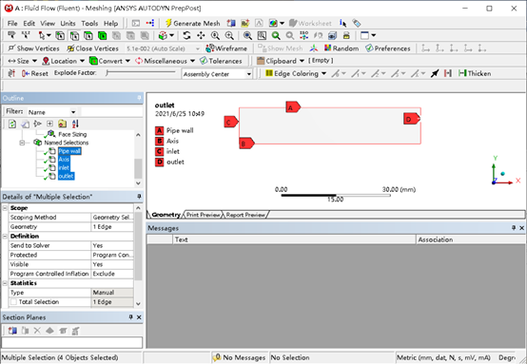Select the Face selection filter icon
This screenshot has height=364, width=527.
[x=88, y=35]
